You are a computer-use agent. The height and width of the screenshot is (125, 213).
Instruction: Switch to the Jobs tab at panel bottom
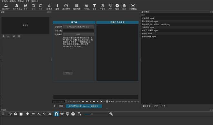(x=164, y=106)
